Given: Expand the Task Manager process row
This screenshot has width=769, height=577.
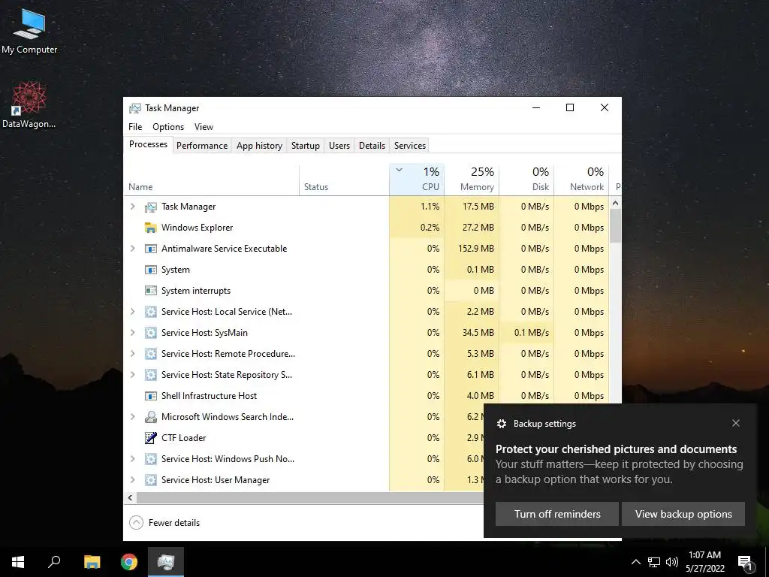Looking at the screenshot, I should tap(132, 207).
